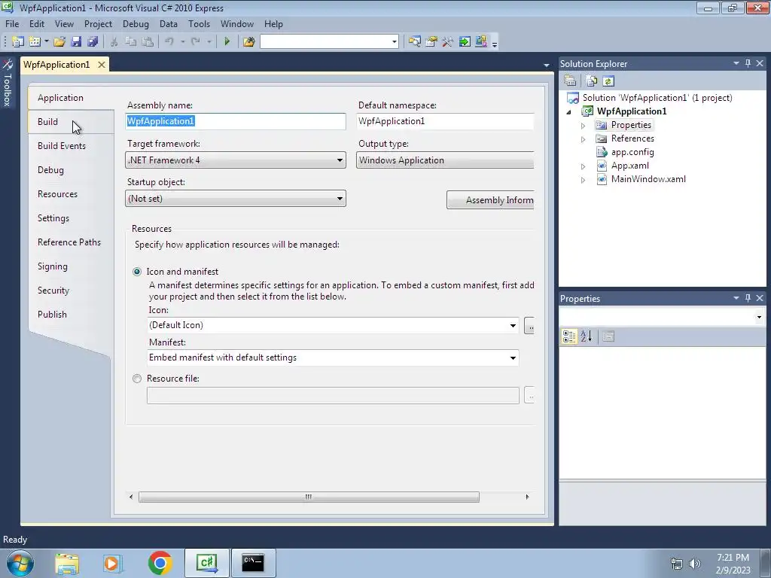The width and height of the screenshot is (771, 578).
Task: Click the Paste clipboard icon
Action: (147, 42)
